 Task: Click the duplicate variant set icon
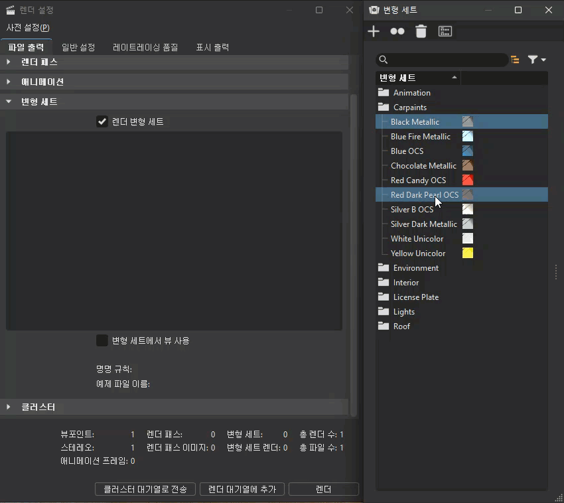tap(397, 31)
